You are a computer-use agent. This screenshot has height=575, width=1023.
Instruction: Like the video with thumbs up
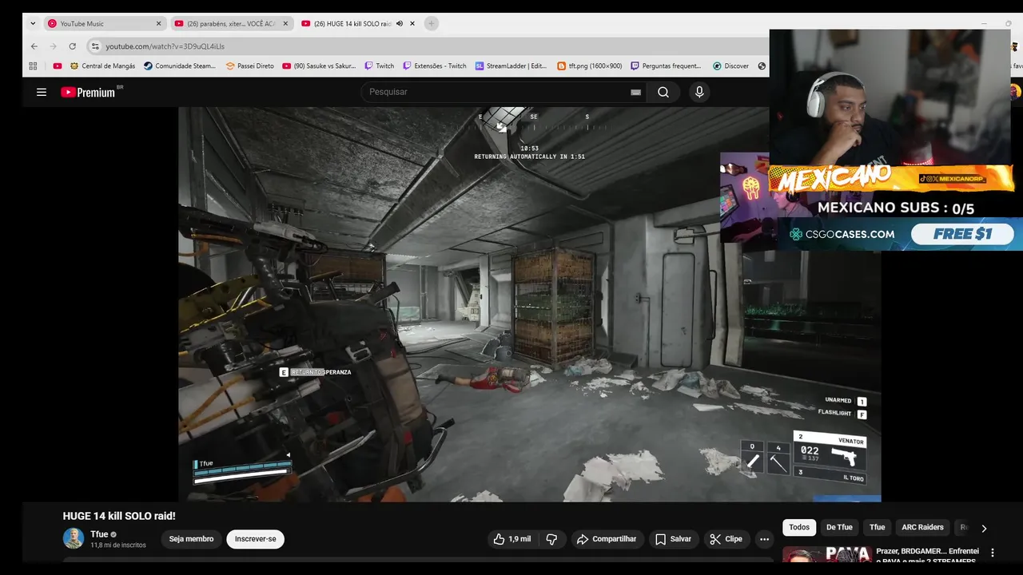point(513,539)
